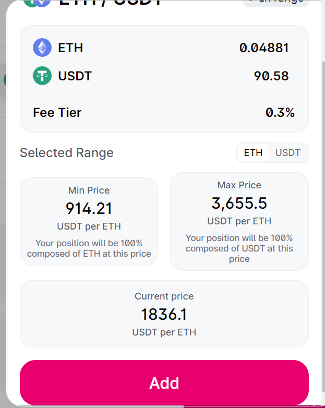Click the USDT token name label

[x=75, y=76]
